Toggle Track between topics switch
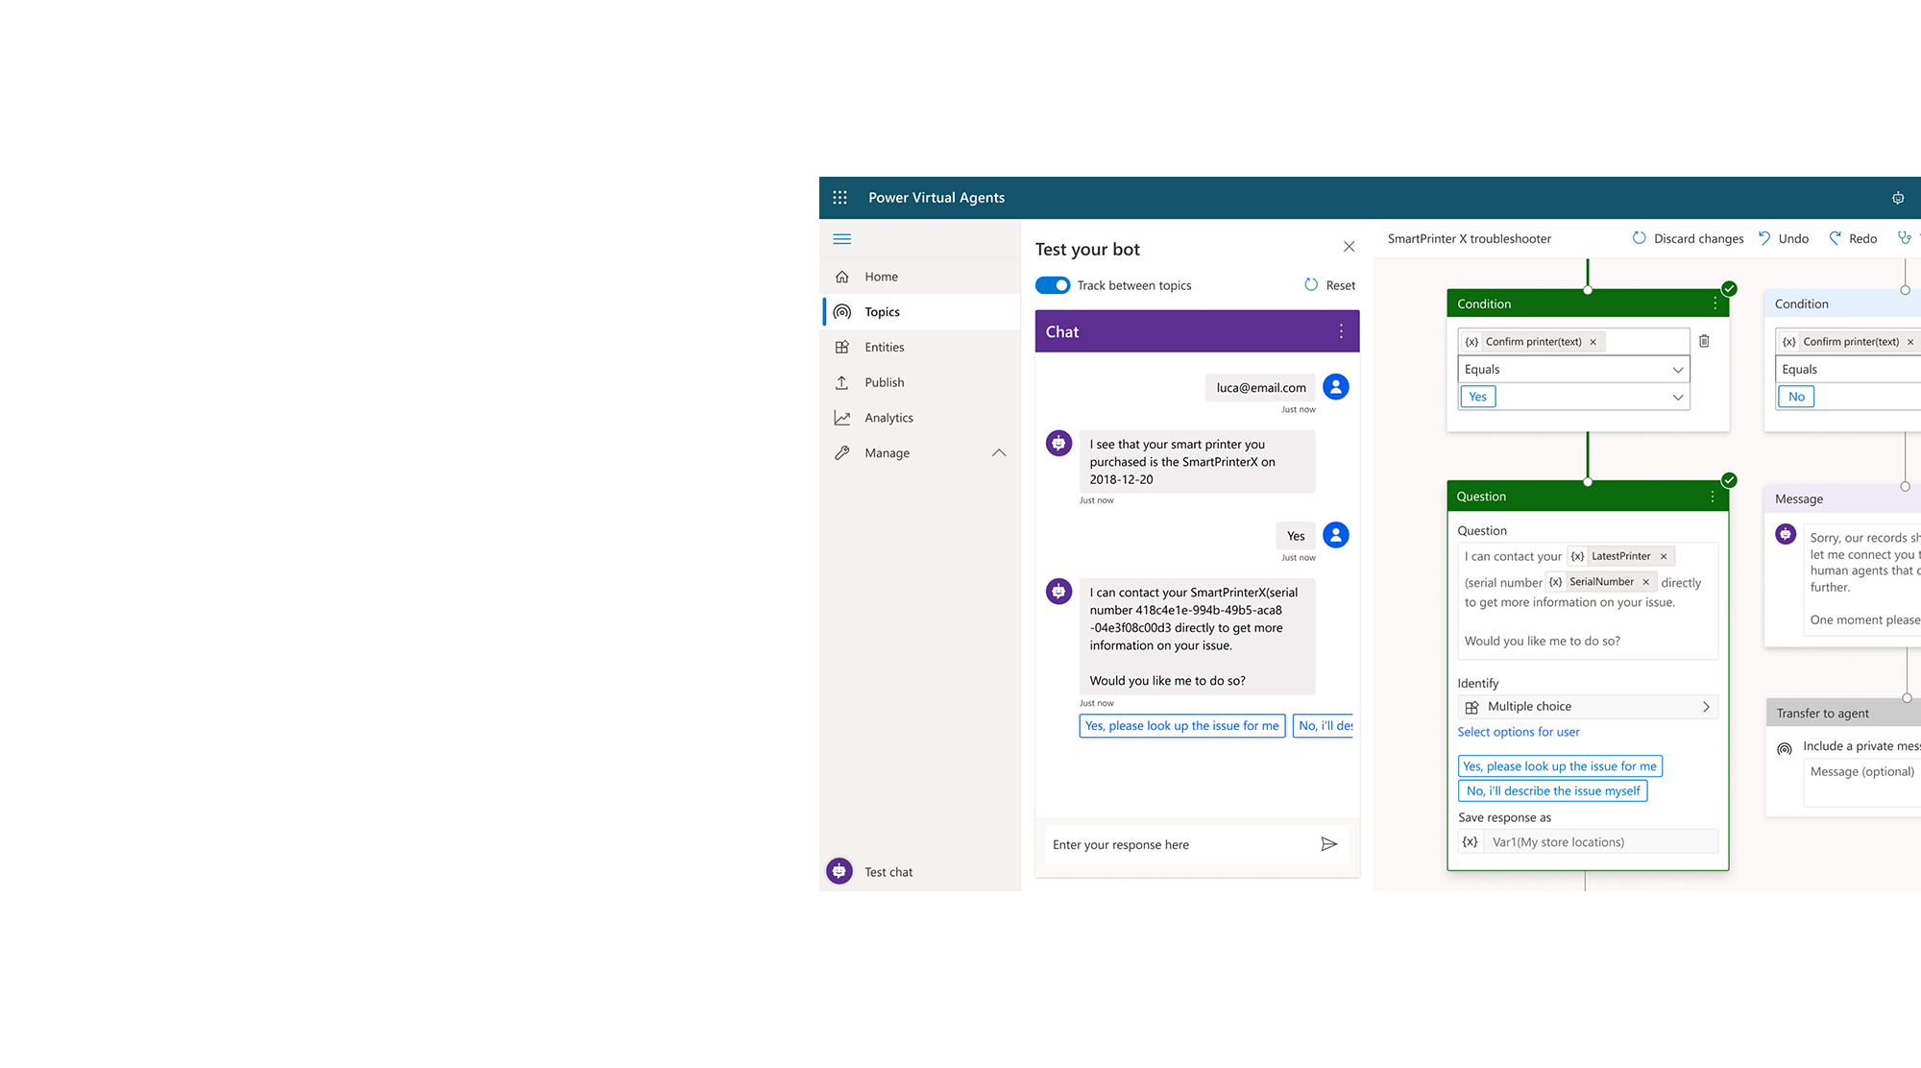The width and height of the screenshot is (1921, 1068). (x=1053, y=285)
